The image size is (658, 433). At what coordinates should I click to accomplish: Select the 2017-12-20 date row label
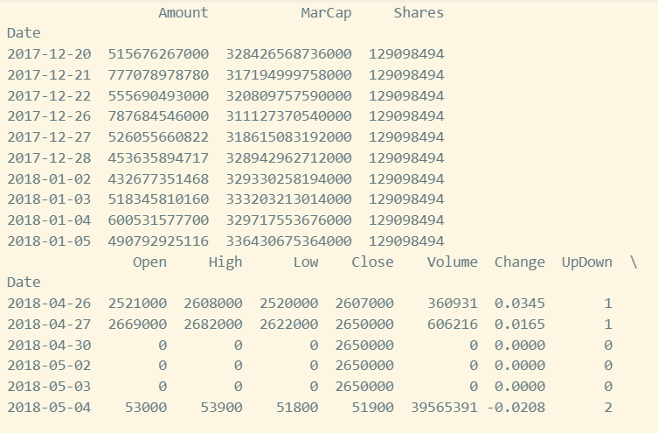[49, 53]
